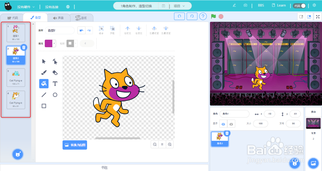Enter fullscreen stage mode

318,17
